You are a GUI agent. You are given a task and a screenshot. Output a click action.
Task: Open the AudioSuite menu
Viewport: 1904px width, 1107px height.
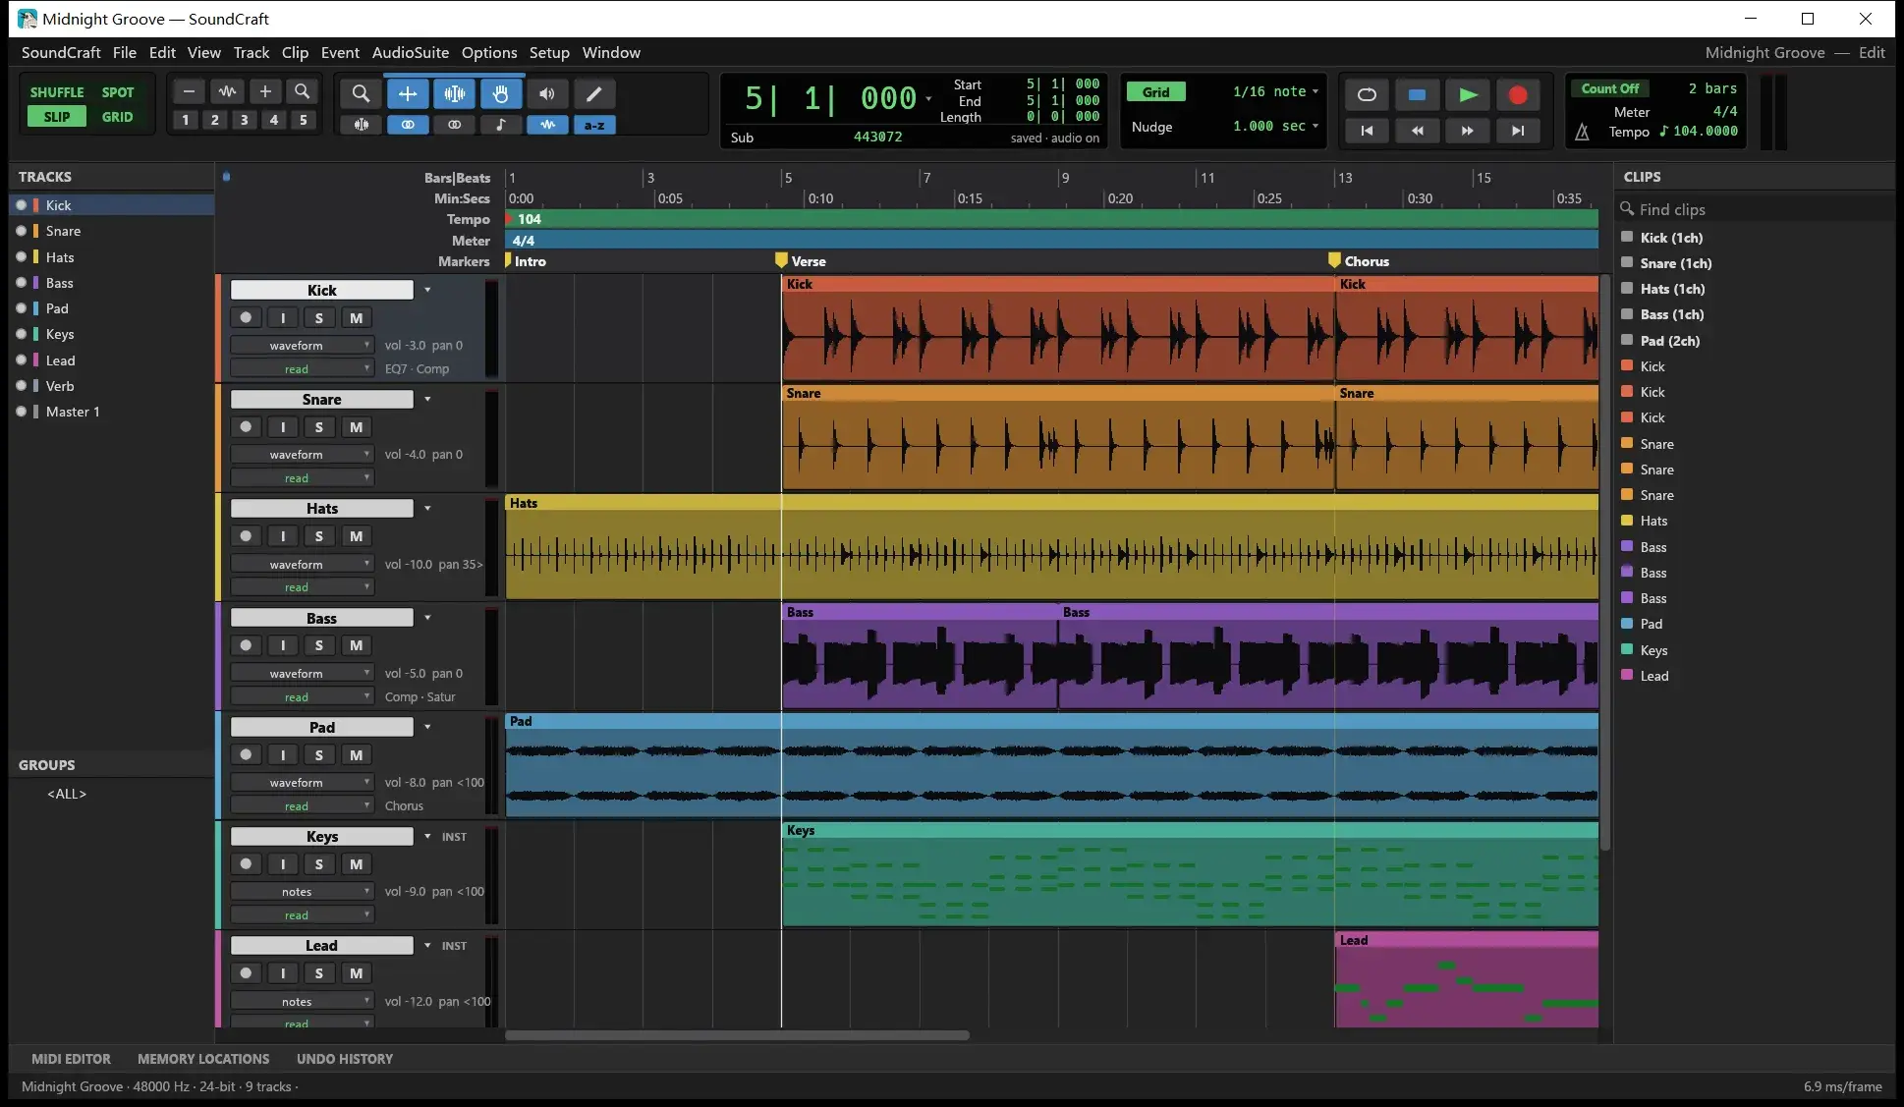click(x=410, y=53)
